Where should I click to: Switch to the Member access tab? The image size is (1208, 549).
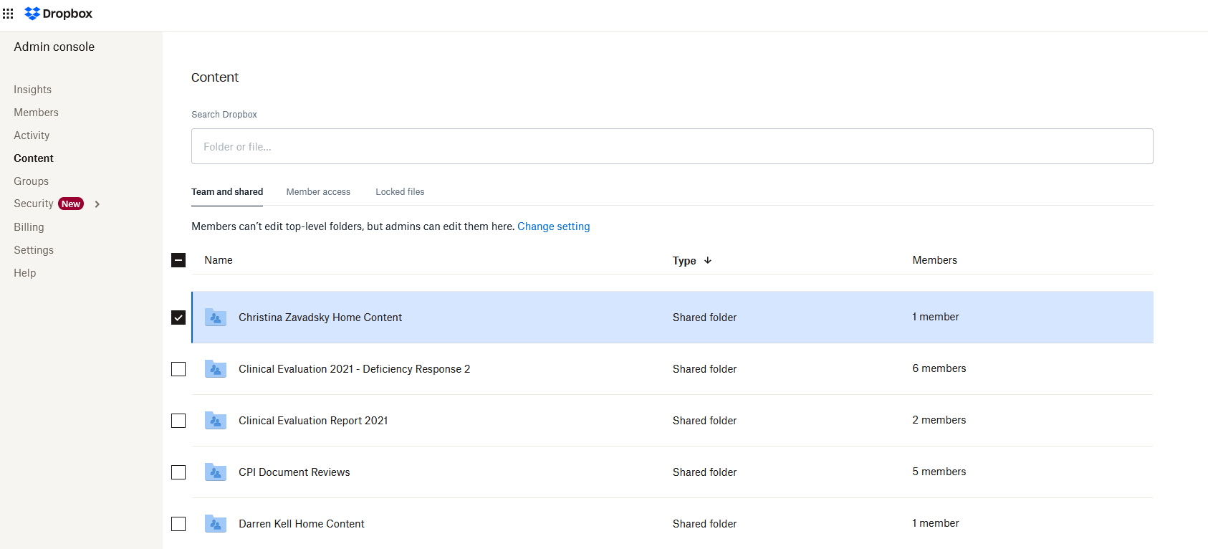[x=318, y=192]
